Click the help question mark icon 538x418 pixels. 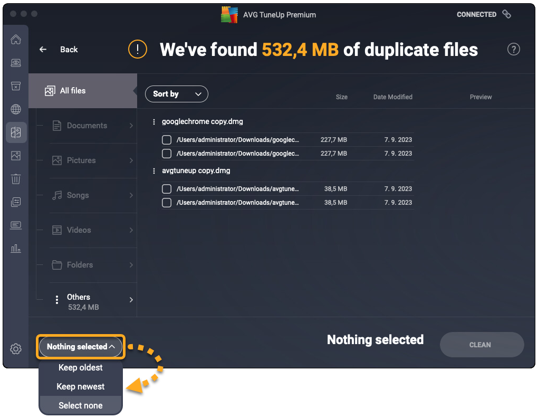point(513,50)
